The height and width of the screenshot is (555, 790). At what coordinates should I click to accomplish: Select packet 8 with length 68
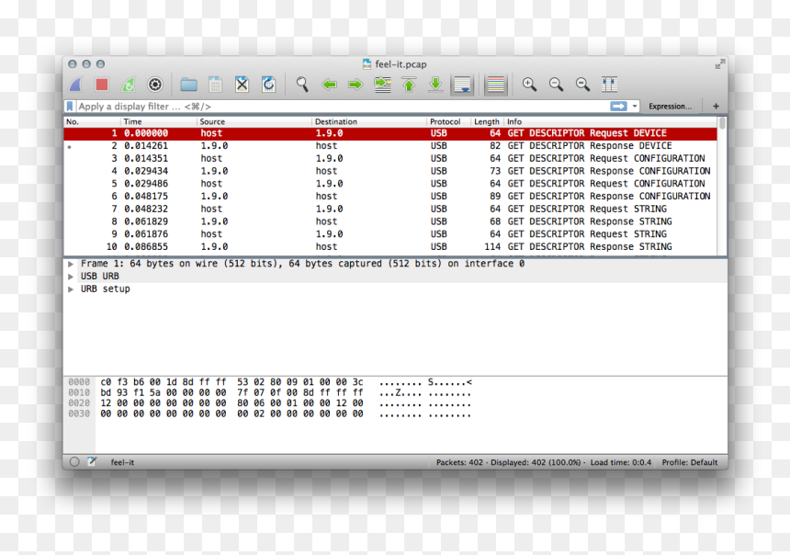(x=390, y=221)
